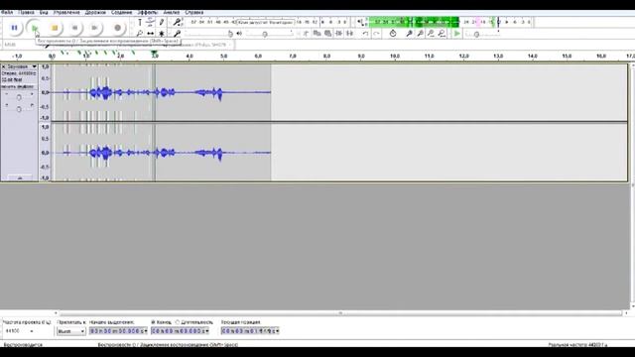The image size is (635, 357).
Task: Select the Time Shift tool
Action: tap(150, 33)
